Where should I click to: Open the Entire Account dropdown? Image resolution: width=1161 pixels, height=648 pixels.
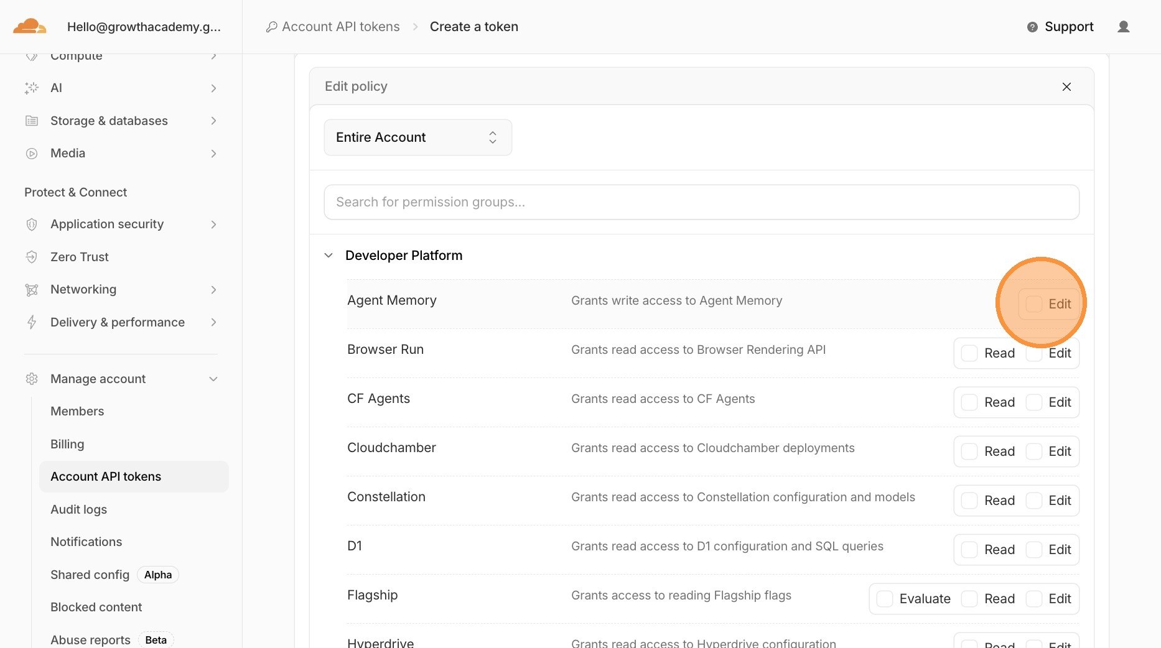tap(418, 137)
